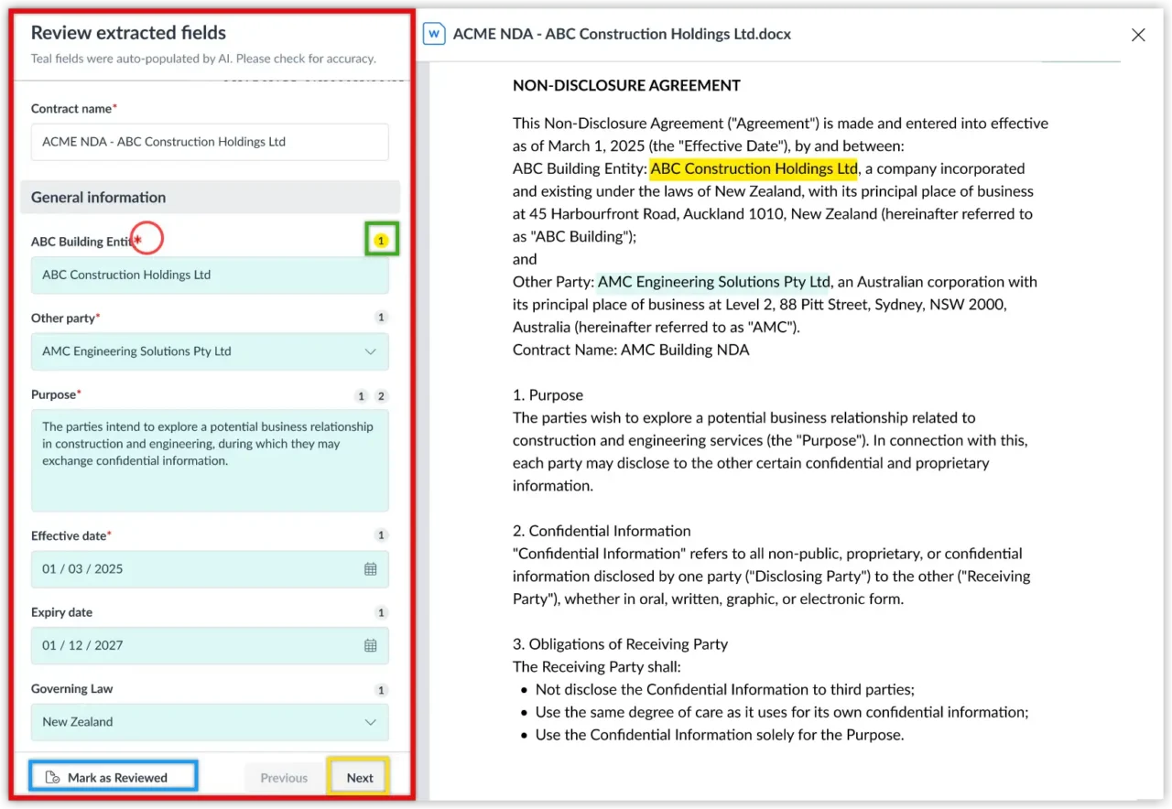Close the document preview with X
Viewport: 1172px width, 809px height.
coord(1138,35)
